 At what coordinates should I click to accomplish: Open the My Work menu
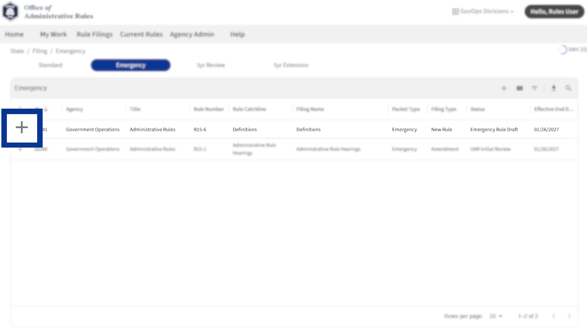point(53,34)
